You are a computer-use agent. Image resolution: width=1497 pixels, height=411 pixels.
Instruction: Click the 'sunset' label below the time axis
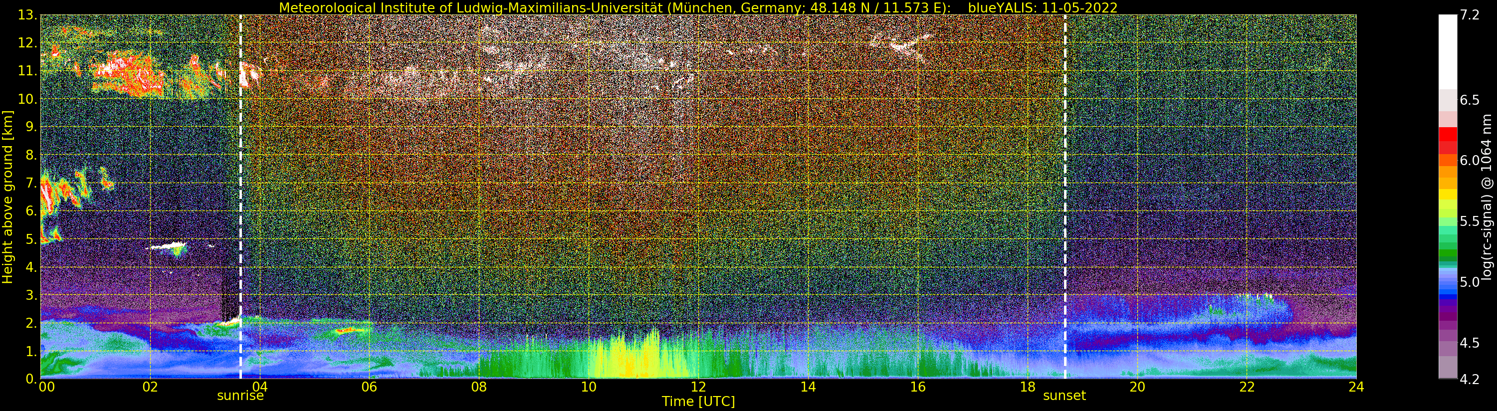tap(1065, 396)
